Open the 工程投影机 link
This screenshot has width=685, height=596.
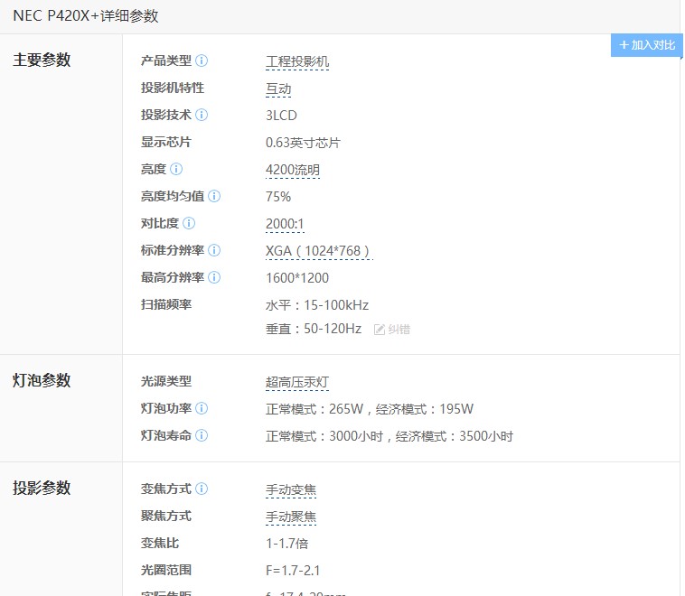tap(297, 61)
